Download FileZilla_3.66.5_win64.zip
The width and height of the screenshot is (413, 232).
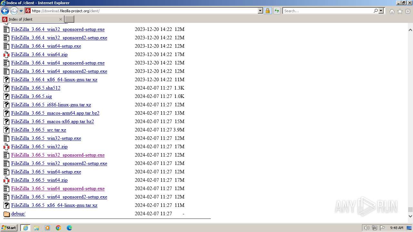[x=39, y=180]
